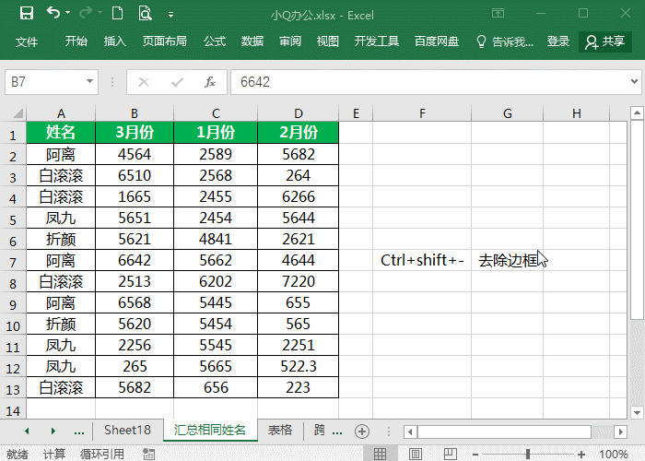The width and height of the screenshot is (645, 461).
Task: Open Customize Quick Access Toolbar dropdown
Action: coord(170,15)
